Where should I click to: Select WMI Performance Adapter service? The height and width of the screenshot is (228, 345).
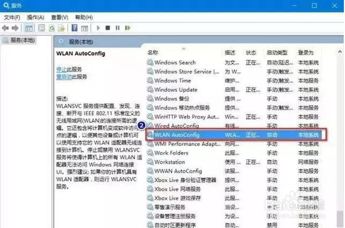pos(233,144)
